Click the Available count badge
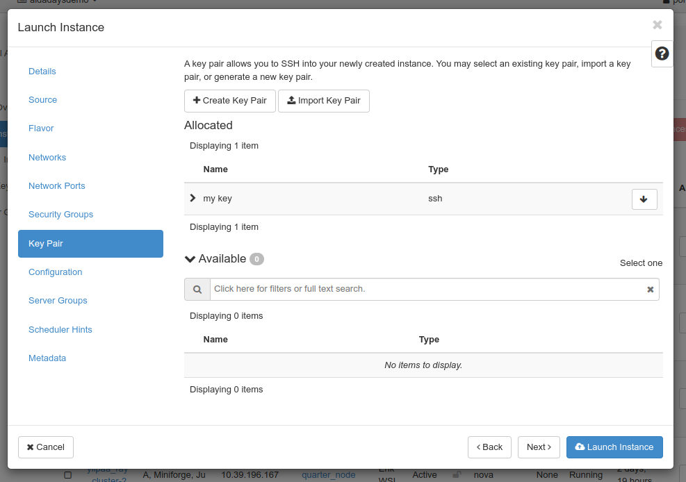The width and height of the screenshot is (686, 482). (256, 259)
